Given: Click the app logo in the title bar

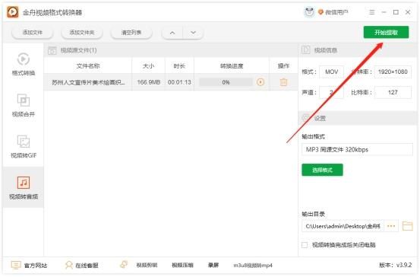Looking at the screenshot, I should tap(13, 12).
